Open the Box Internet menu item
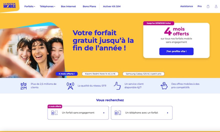220x132 pixels. tap(68, 6)
